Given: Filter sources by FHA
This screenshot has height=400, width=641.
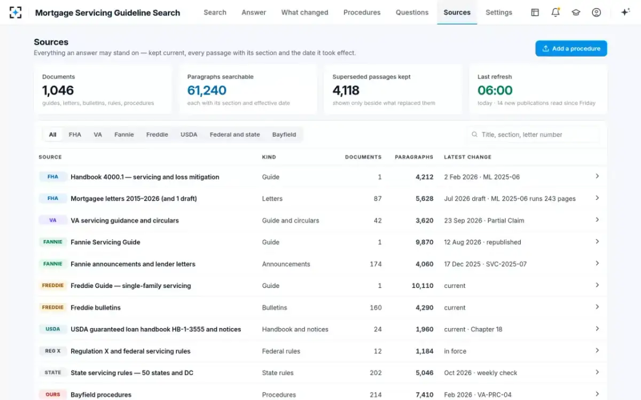Looking at the screenshot, I should coord(75,134).
